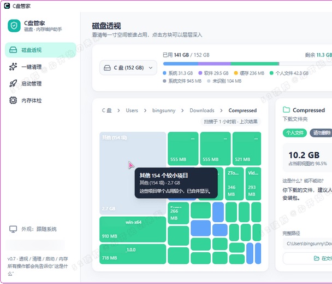Click the drive icon inside the disk selector
This screenshot has height=284, width=332.
108,68
